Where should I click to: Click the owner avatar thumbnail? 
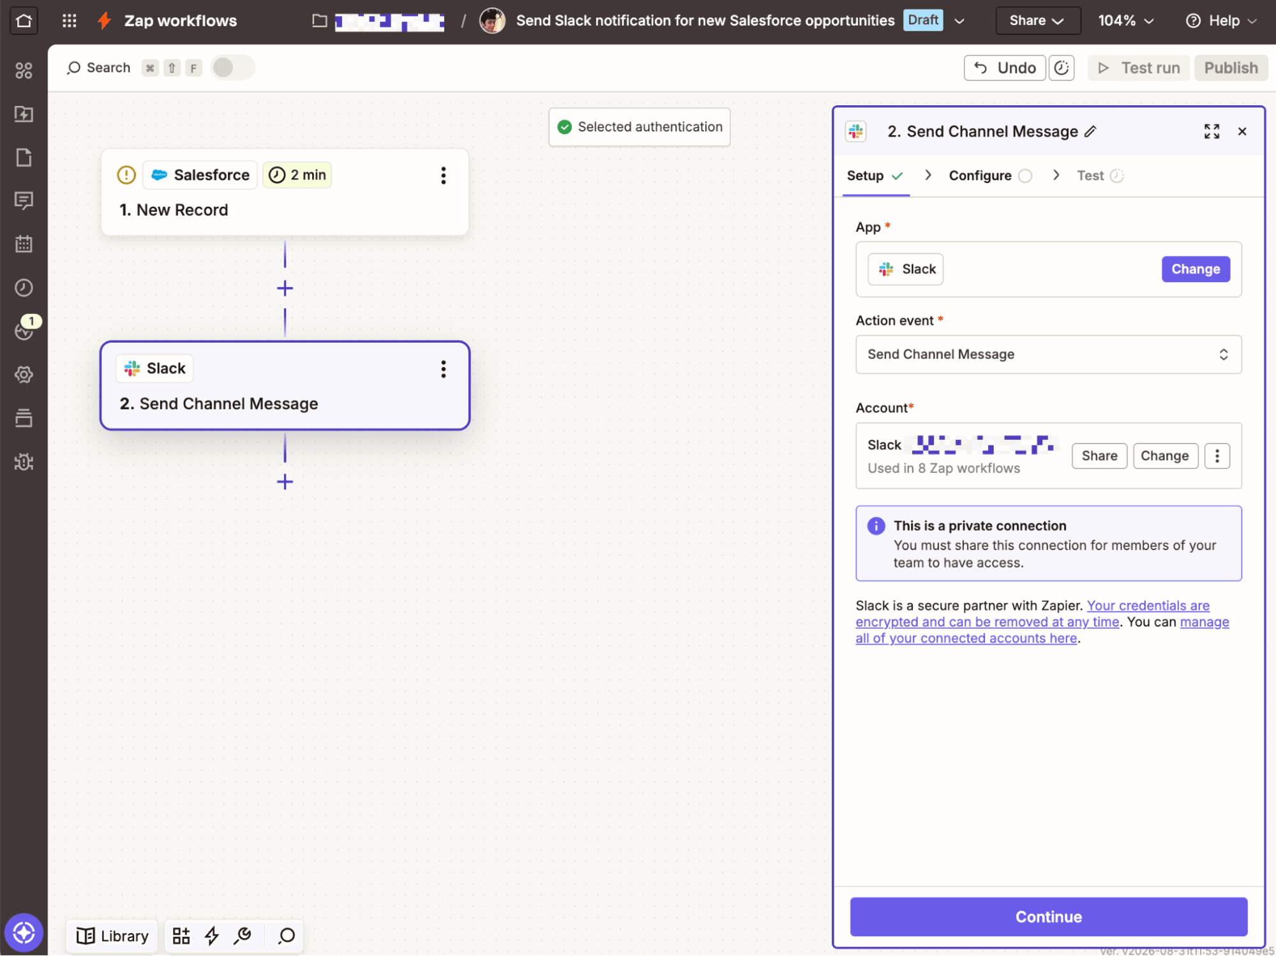click(492, 20)
